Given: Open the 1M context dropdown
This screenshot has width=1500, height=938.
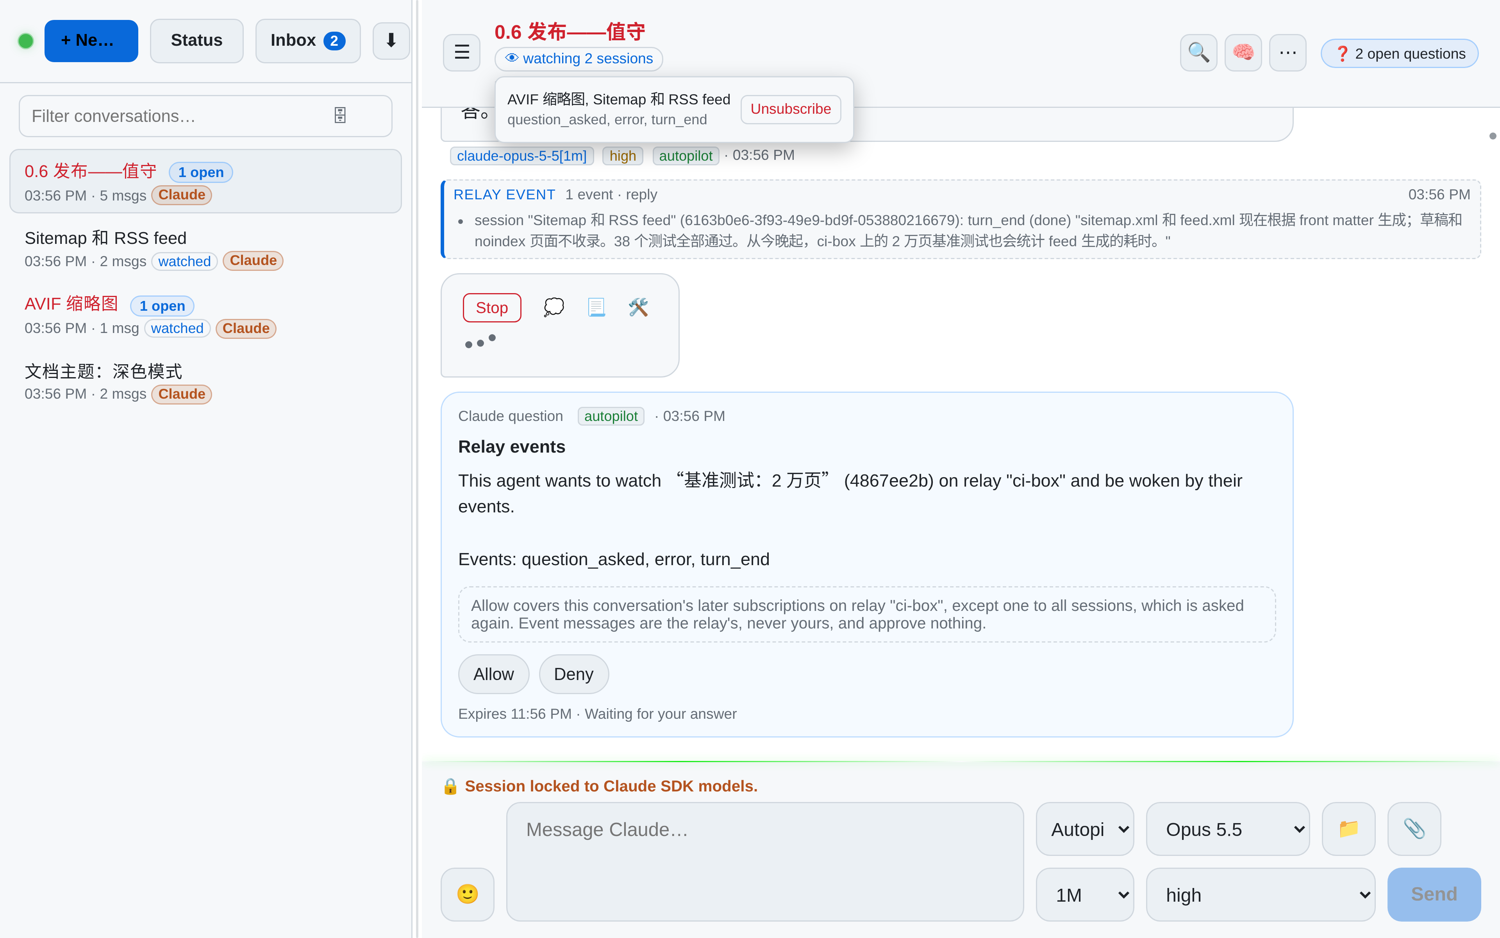Looking at the screenshot, I should point(1085,894).
